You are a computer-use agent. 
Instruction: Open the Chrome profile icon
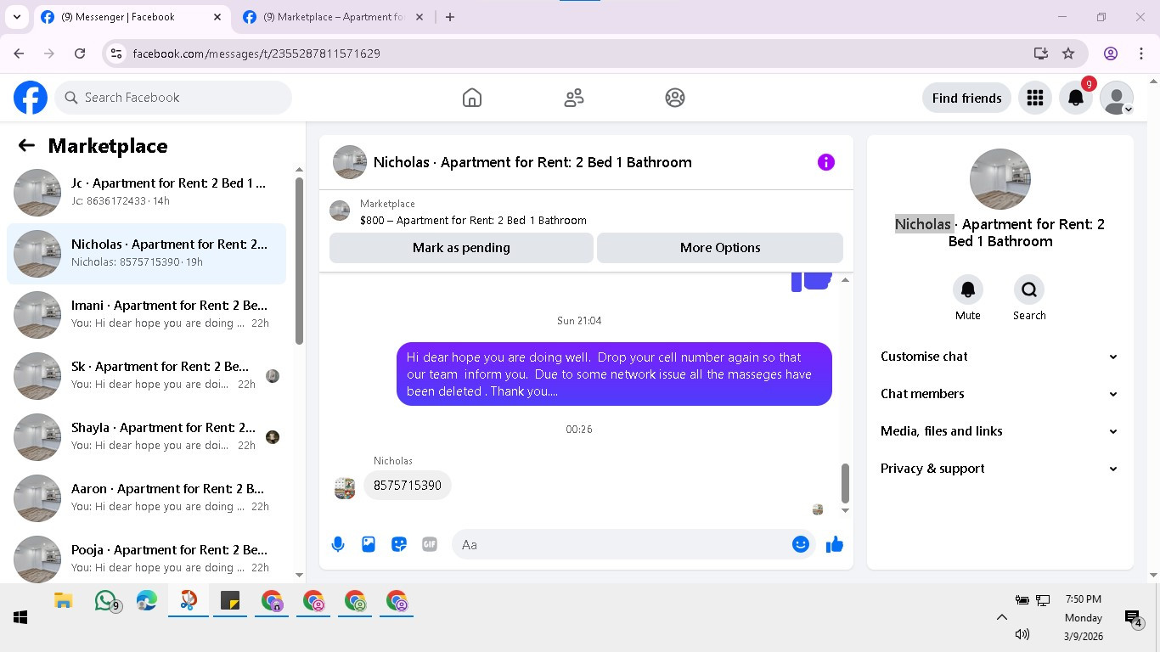click(x=1111, y=53)
